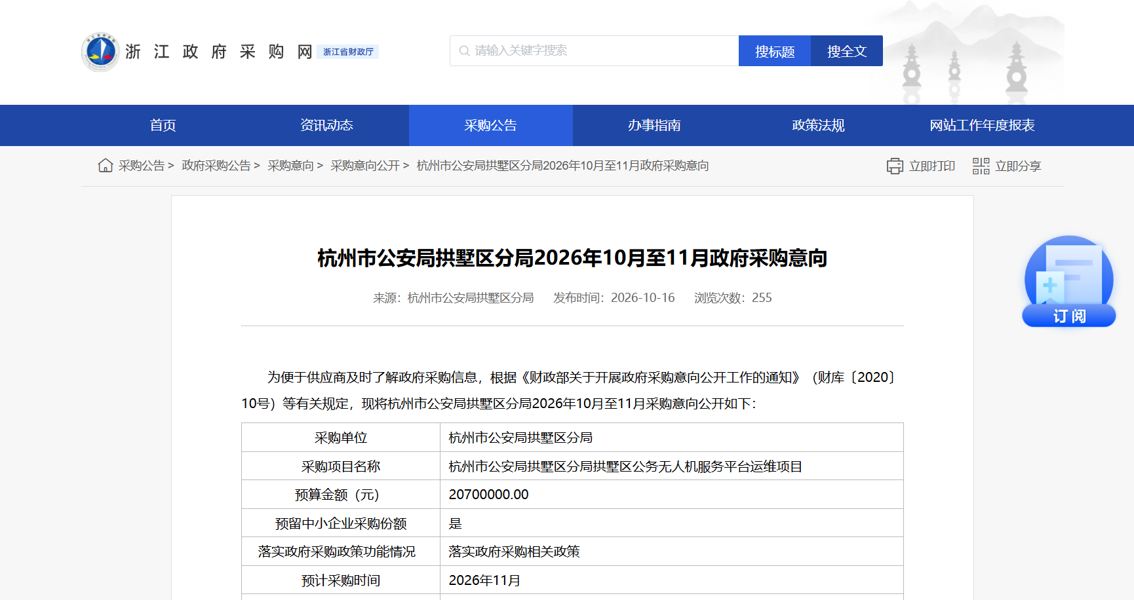
Task: Click the home icon in breadcrumb
Action: tap(106, 166)
